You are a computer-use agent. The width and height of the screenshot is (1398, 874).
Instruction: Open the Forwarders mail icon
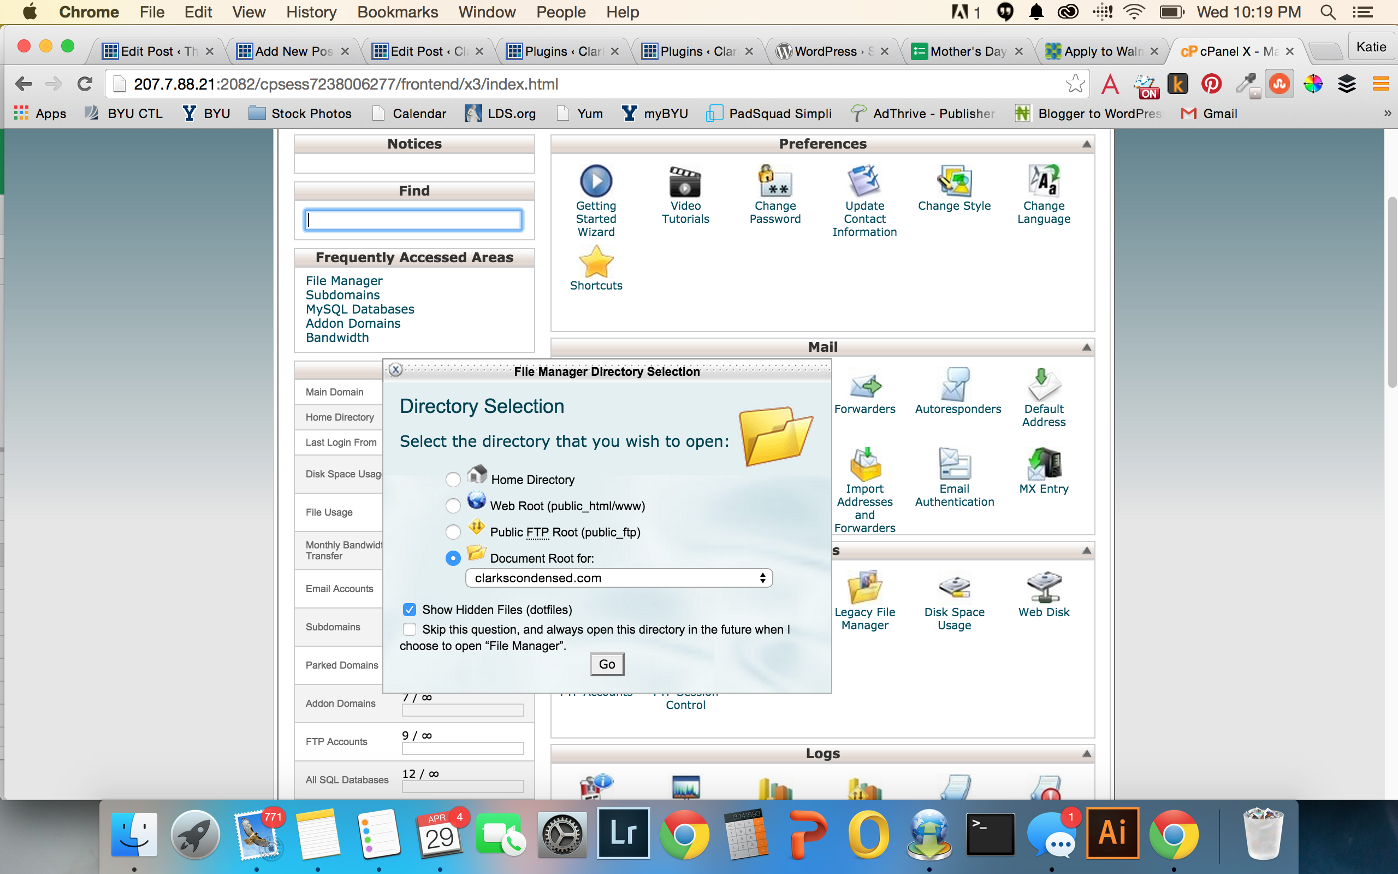865,385
